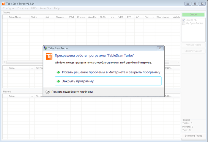The height and width of the screenshot is (142, 208).
Task: Sort by Shortstacks column header
Action: click(163, 17)
